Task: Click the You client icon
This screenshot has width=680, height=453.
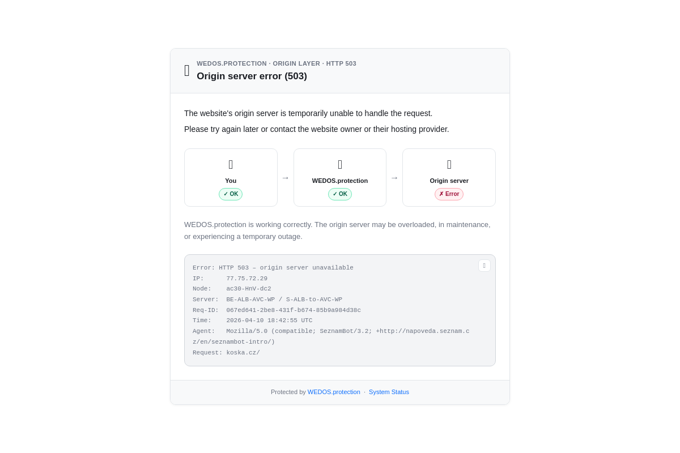Action: pos(231,165)
